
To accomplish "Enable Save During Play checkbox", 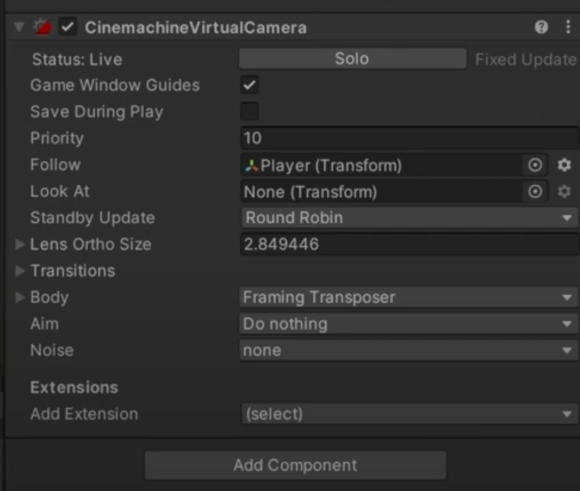I will (250, 112).
